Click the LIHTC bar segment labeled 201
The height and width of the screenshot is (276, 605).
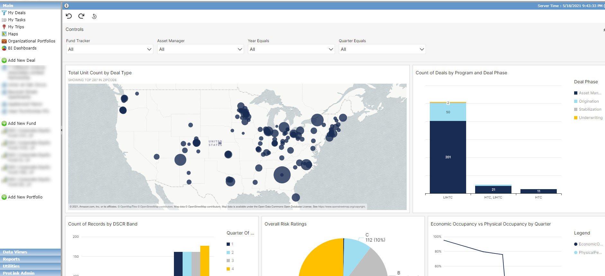pyautogui.click(x=448, y=157)
